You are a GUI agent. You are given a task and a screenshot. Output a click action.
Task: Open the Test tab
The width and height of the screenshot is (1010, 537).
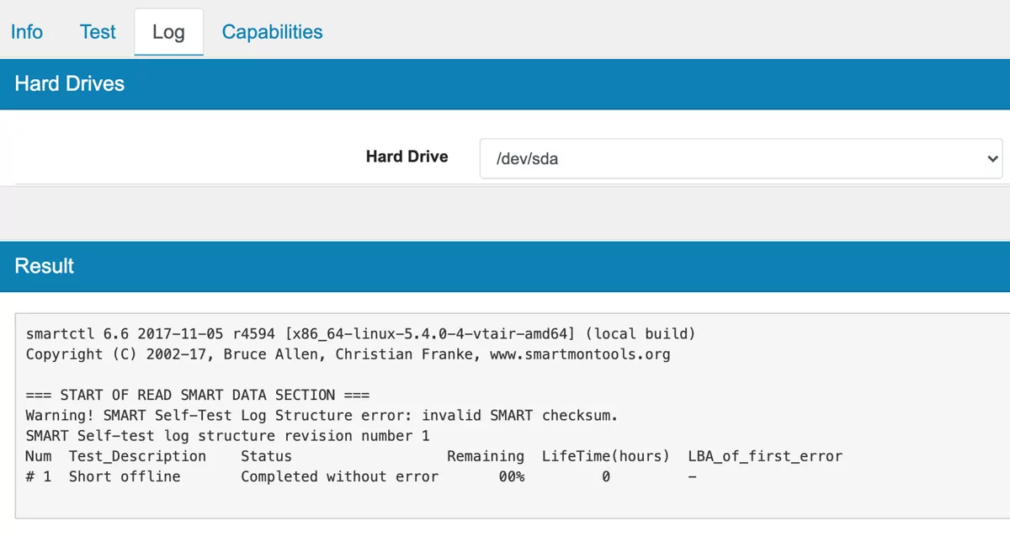(x=98, y=32)
